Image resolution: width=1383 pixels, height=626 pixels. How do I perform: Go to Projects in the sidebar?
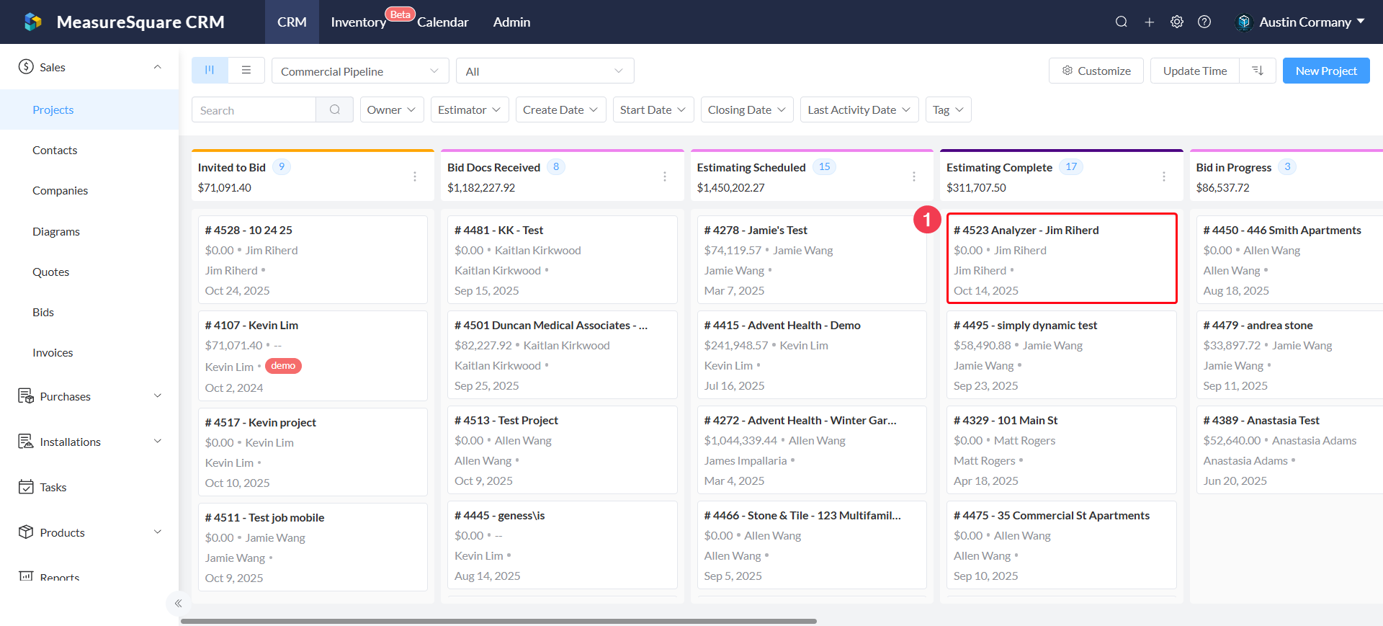(x=89, y=109)
